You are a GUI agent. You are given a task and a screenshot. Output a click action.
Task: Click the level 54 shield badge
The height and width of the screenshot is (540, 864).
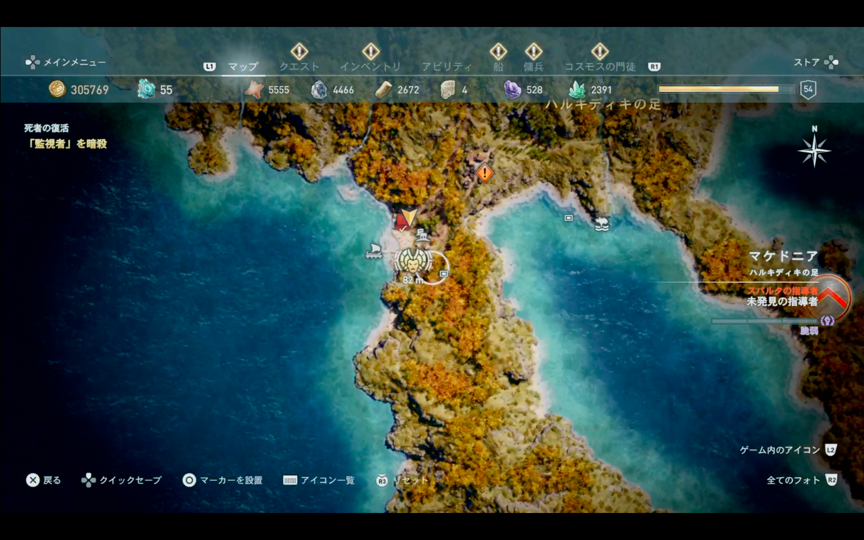coord(808,89)
